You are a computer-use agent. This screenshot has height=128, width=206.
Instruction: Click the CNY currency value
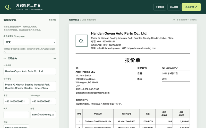tap(165, 79)
